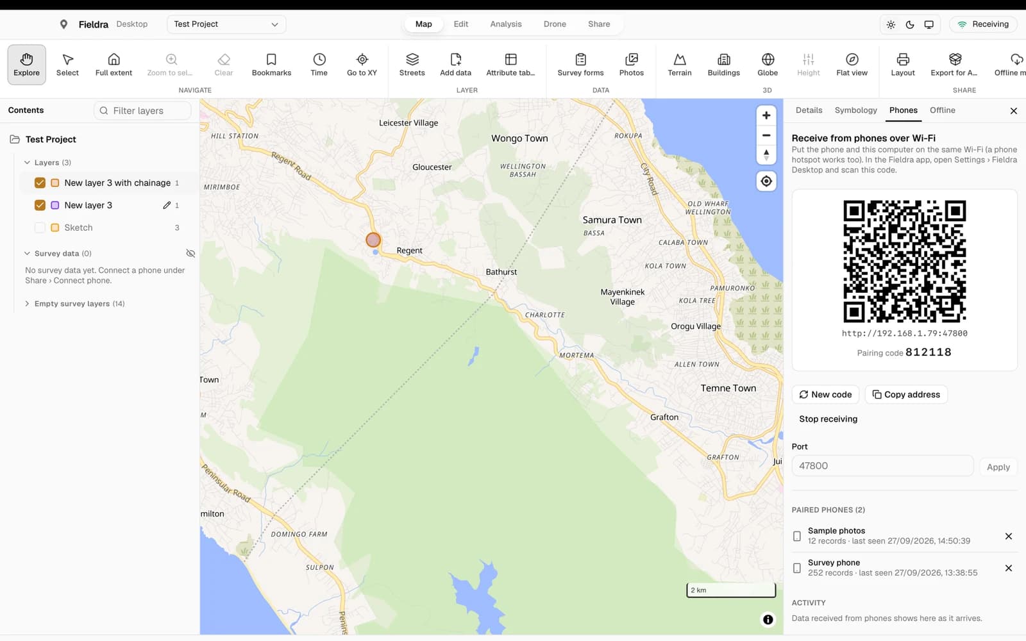The width and height of the screenshot is (1026, 641).
Task: Open the Photos tool
Action: [631, 65]
